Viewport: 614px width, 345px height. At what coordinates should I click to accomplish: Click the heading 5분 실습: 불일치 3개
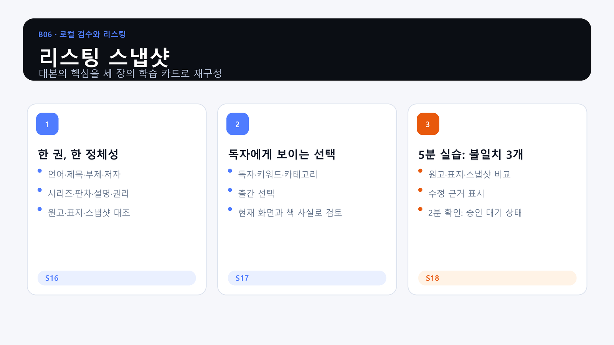[x=471, y=154]
